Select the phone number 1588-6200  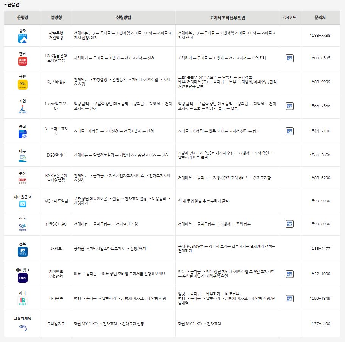click(x=320, y=178)
